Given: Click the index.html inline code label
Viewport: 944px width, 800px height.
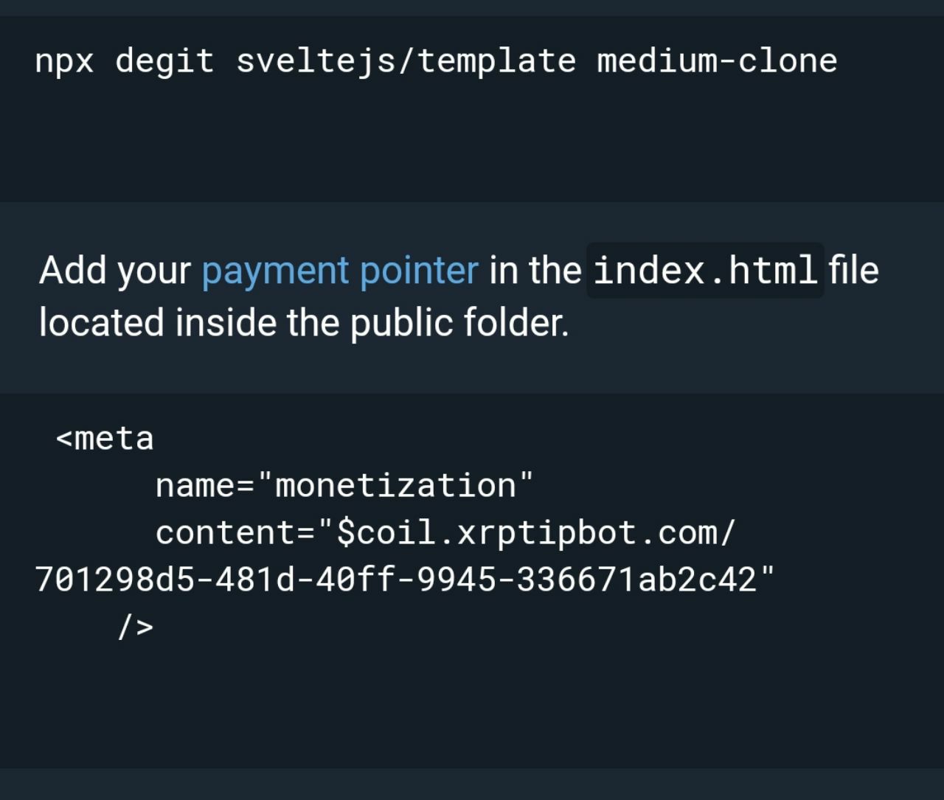Looking at the screenshot, I should click(705, 270).
